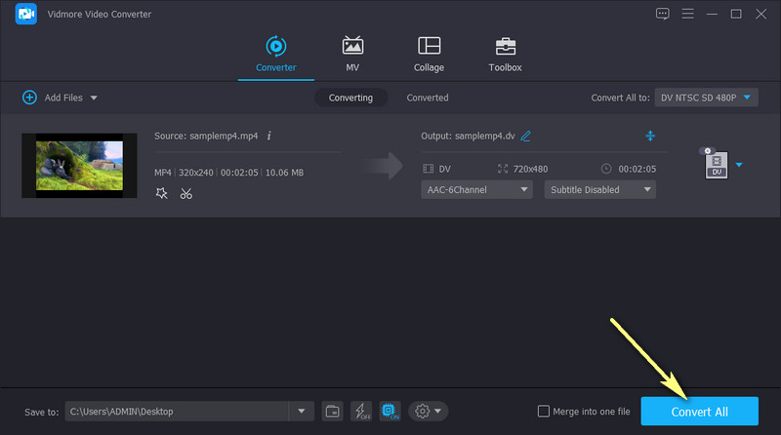Open the Subtitle Disabled dropdown
The image size is (781, 435).
click(599, 189)
